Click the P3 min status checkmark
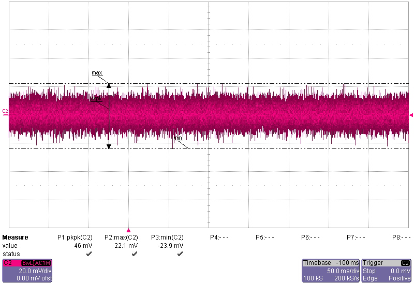The width and height of the screenshot is (414, 283). pos(180,254)
